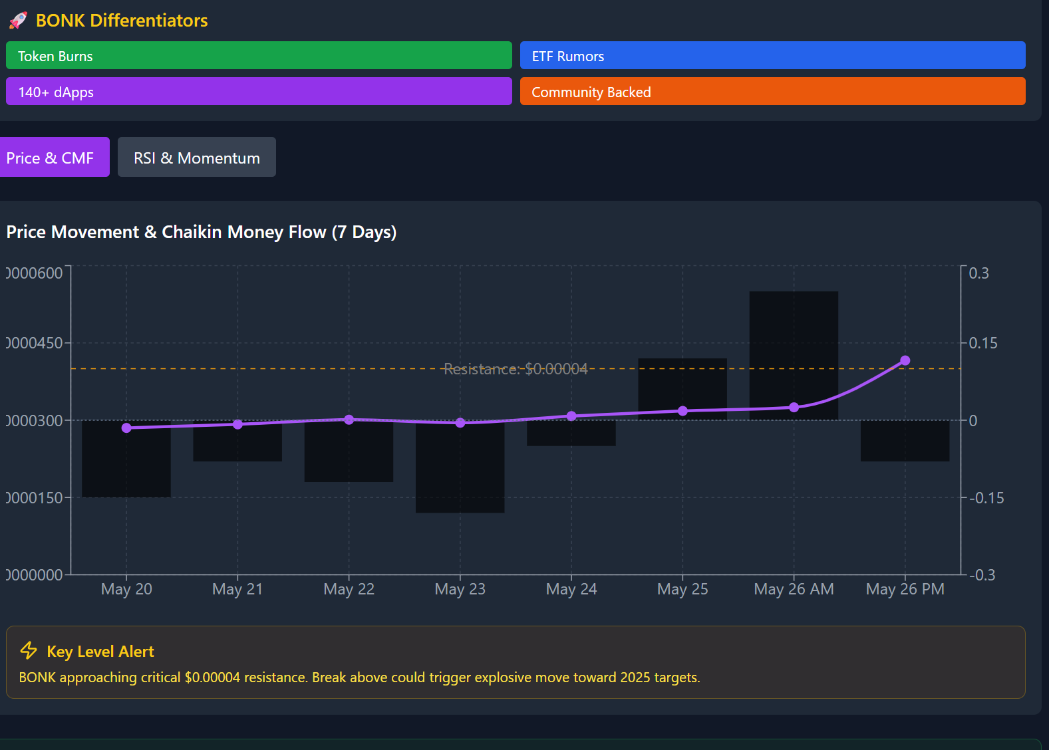Click the May 26 AM price data point

tap(794, 407)
